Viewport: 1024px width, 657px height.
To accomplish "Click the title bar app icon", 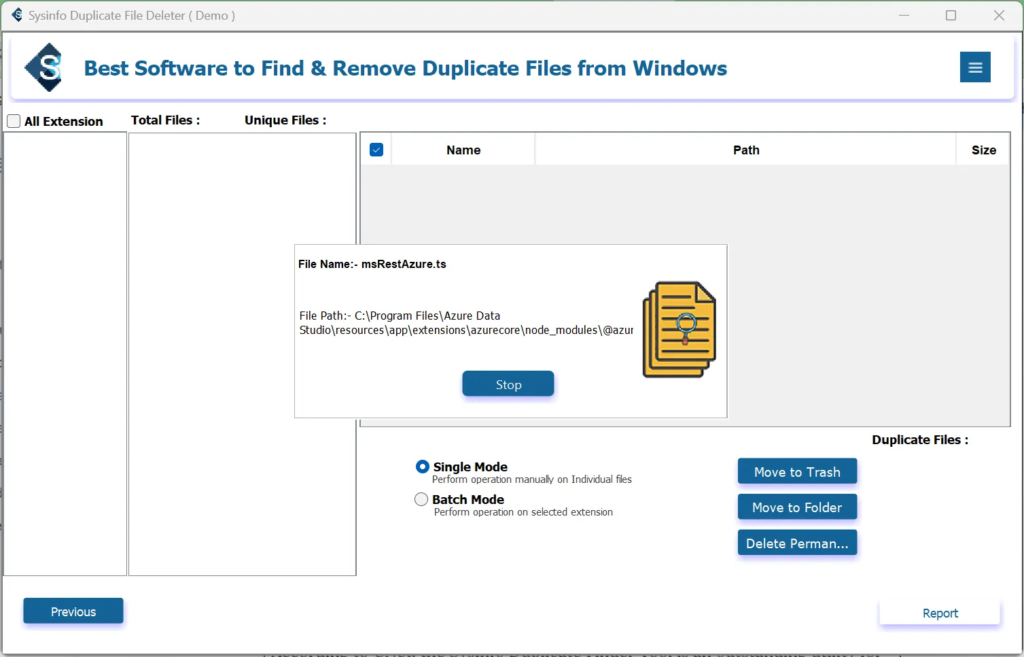I will click(x=16, y=15).
